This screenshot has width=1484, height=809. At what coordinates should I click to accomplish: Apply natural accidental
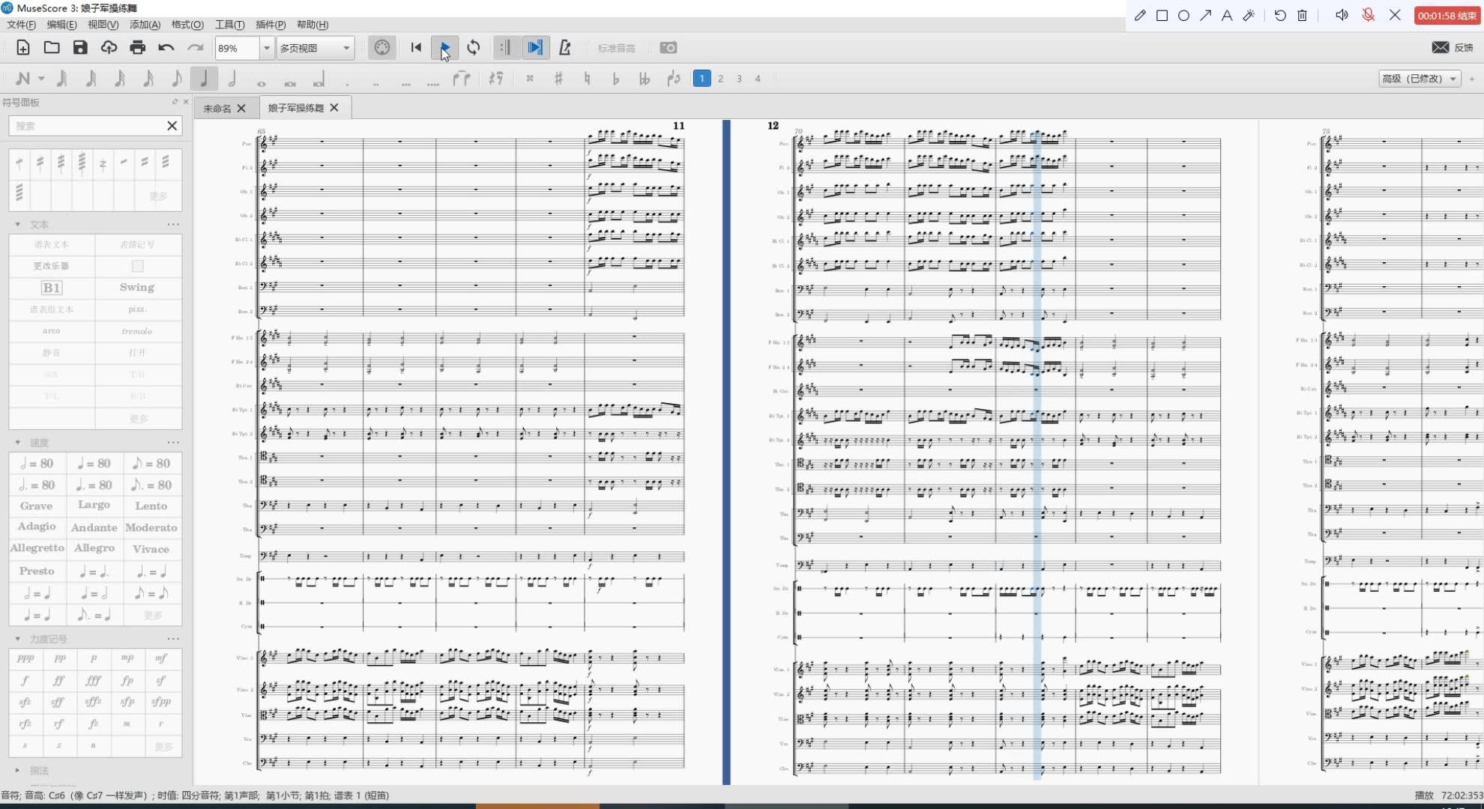(587, 78)
